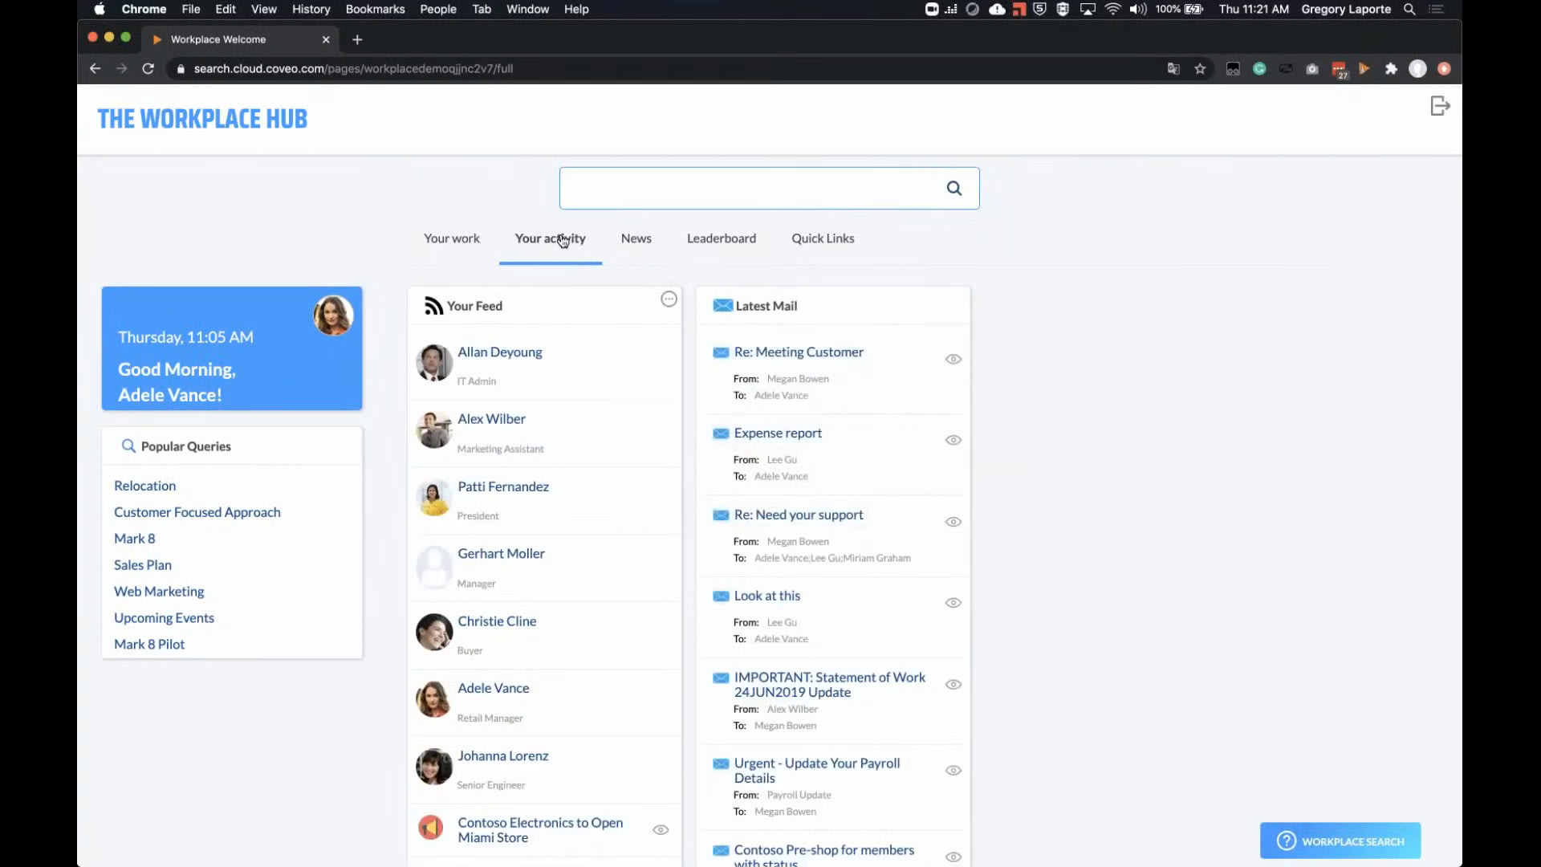Open Adele Vance's feed profile link
Screen dimensions: 1541x867
point(494,689)
